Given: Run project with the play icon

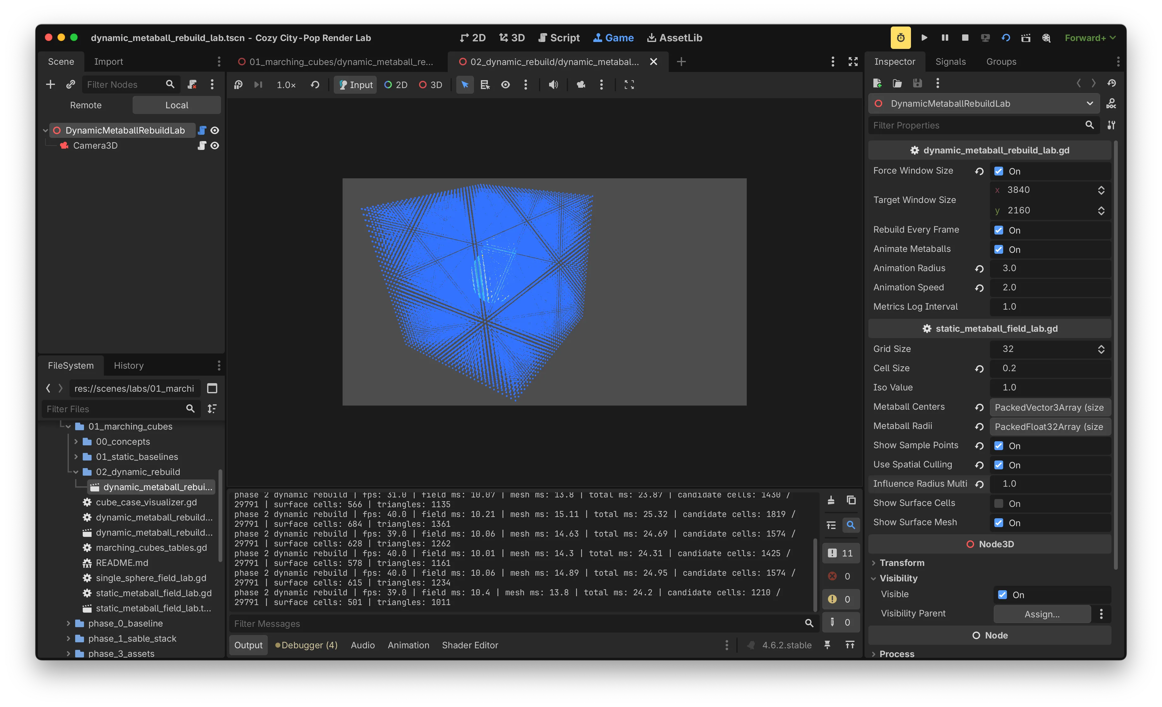Looking at the screenshot, I should pyautogui.click(x=924, y=38).
